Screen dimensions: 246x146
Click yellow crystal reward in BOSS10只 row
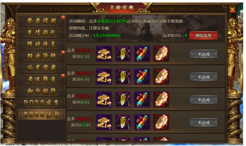pos(123,123)
